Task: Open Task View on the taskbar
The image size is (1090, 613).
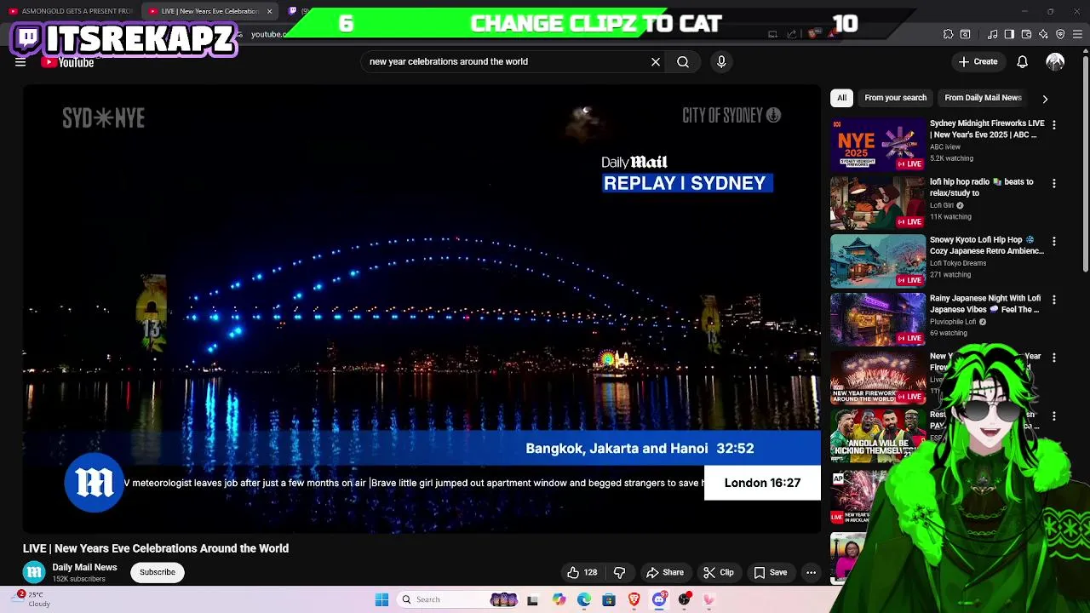Action: [x=532, y=599]
